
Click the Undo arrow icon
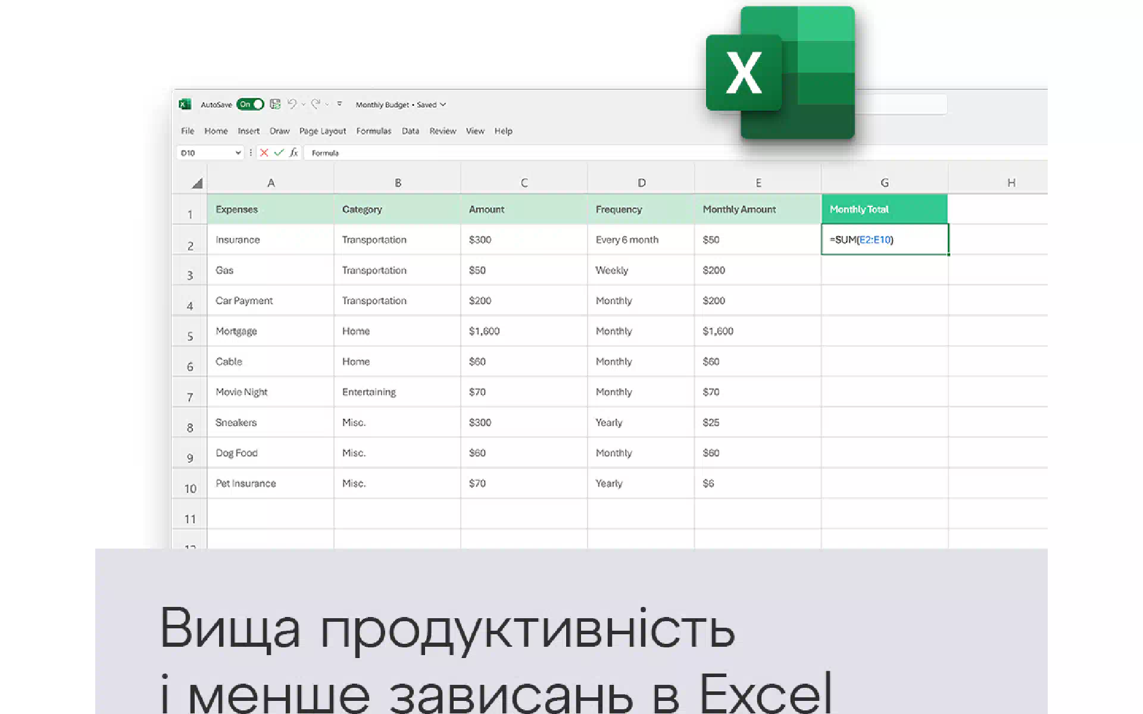coord(292,104)
